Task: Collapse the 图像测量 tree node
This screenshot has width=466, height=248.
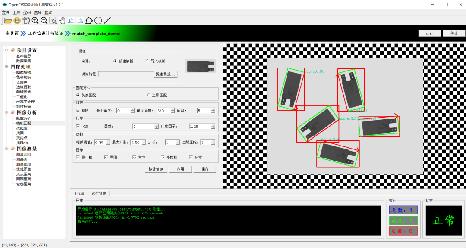Action: point(6,148)
